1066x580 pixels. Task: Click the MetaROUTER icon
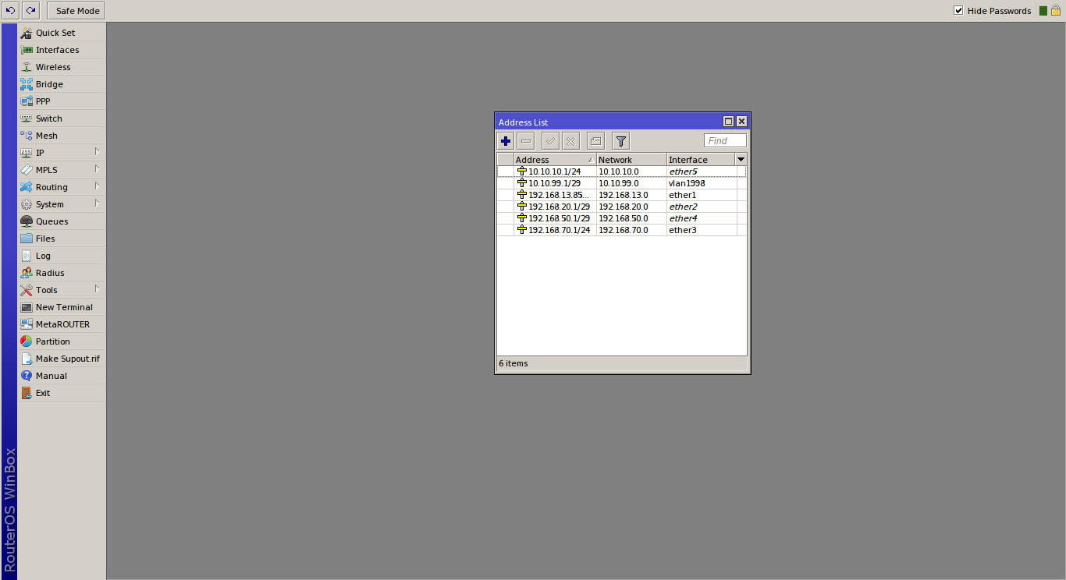pyautogui.click(x=27, y=324)
